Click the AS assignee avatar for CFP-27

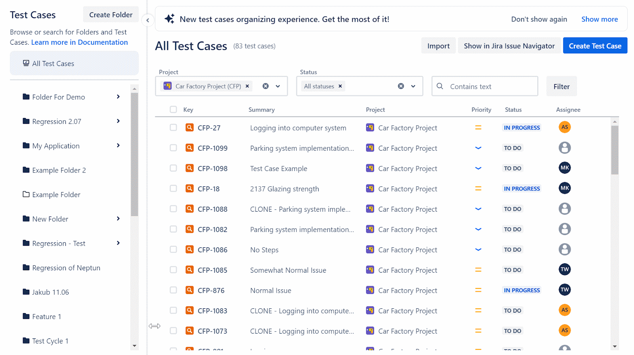[565, 127]
